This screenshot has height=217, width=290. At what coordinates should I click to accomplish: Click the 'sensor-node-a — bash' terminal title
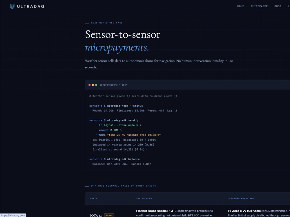pos(113,85)
